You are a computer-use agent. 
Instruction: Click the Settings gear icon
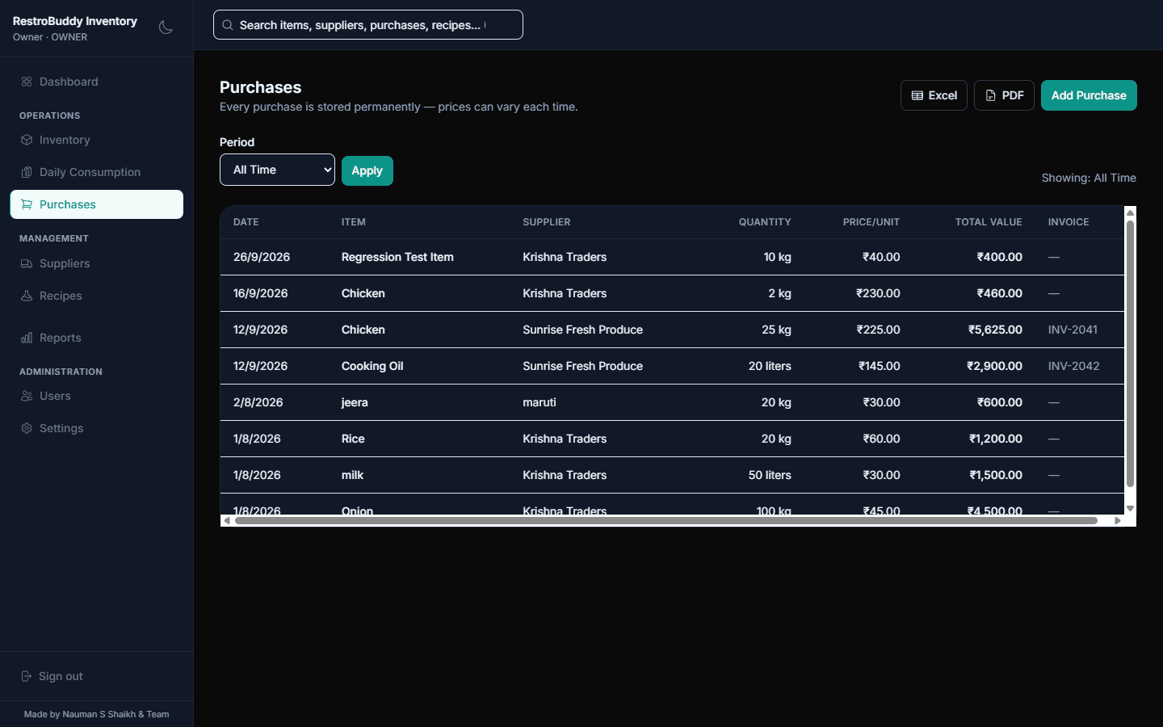tap(27, 428)
